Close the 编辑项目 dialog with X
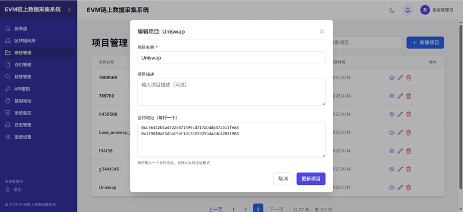Screen dimensions: 463x212 322,32
